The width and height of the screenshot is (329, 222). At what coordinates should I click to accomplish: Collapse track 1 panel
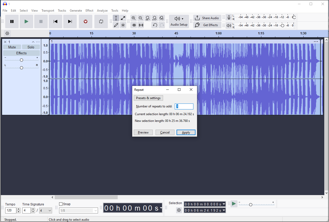pos(33,42)
